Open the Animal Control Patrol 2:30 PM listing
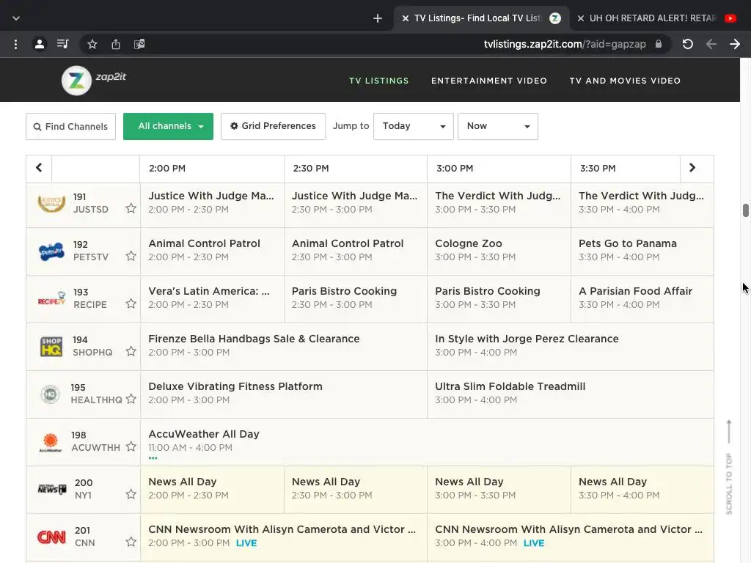Screen dimensions: 751x563 click(x=356, y=251)
